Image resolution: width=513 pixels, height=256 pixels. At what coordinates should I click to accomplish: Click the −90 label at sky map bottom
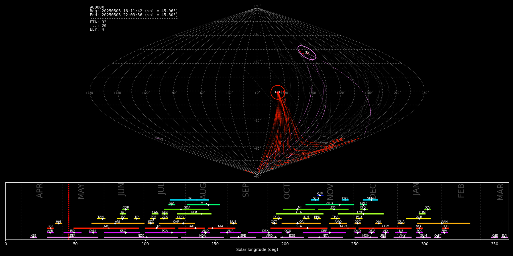point(257,177)
